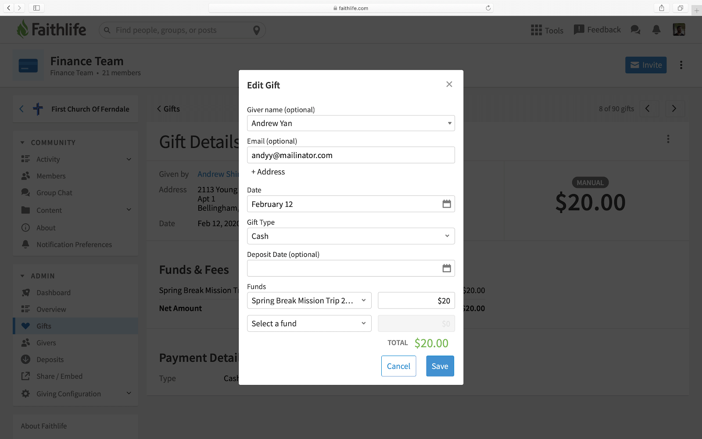Go to the next gift
702x439 pixels.
point(674,108)
